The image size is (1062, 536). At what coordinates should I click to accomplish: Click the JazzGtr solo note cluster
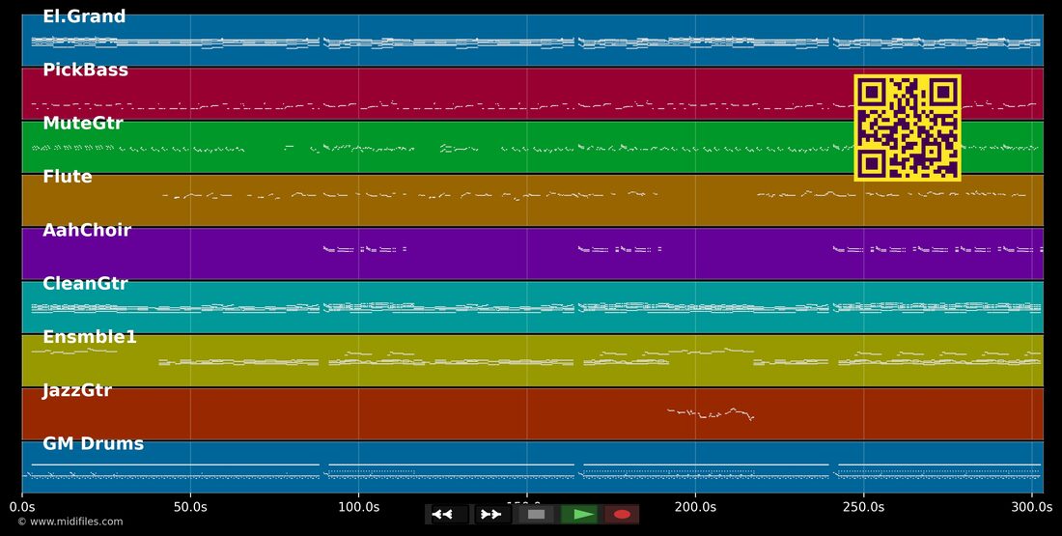tap(711, 413)
